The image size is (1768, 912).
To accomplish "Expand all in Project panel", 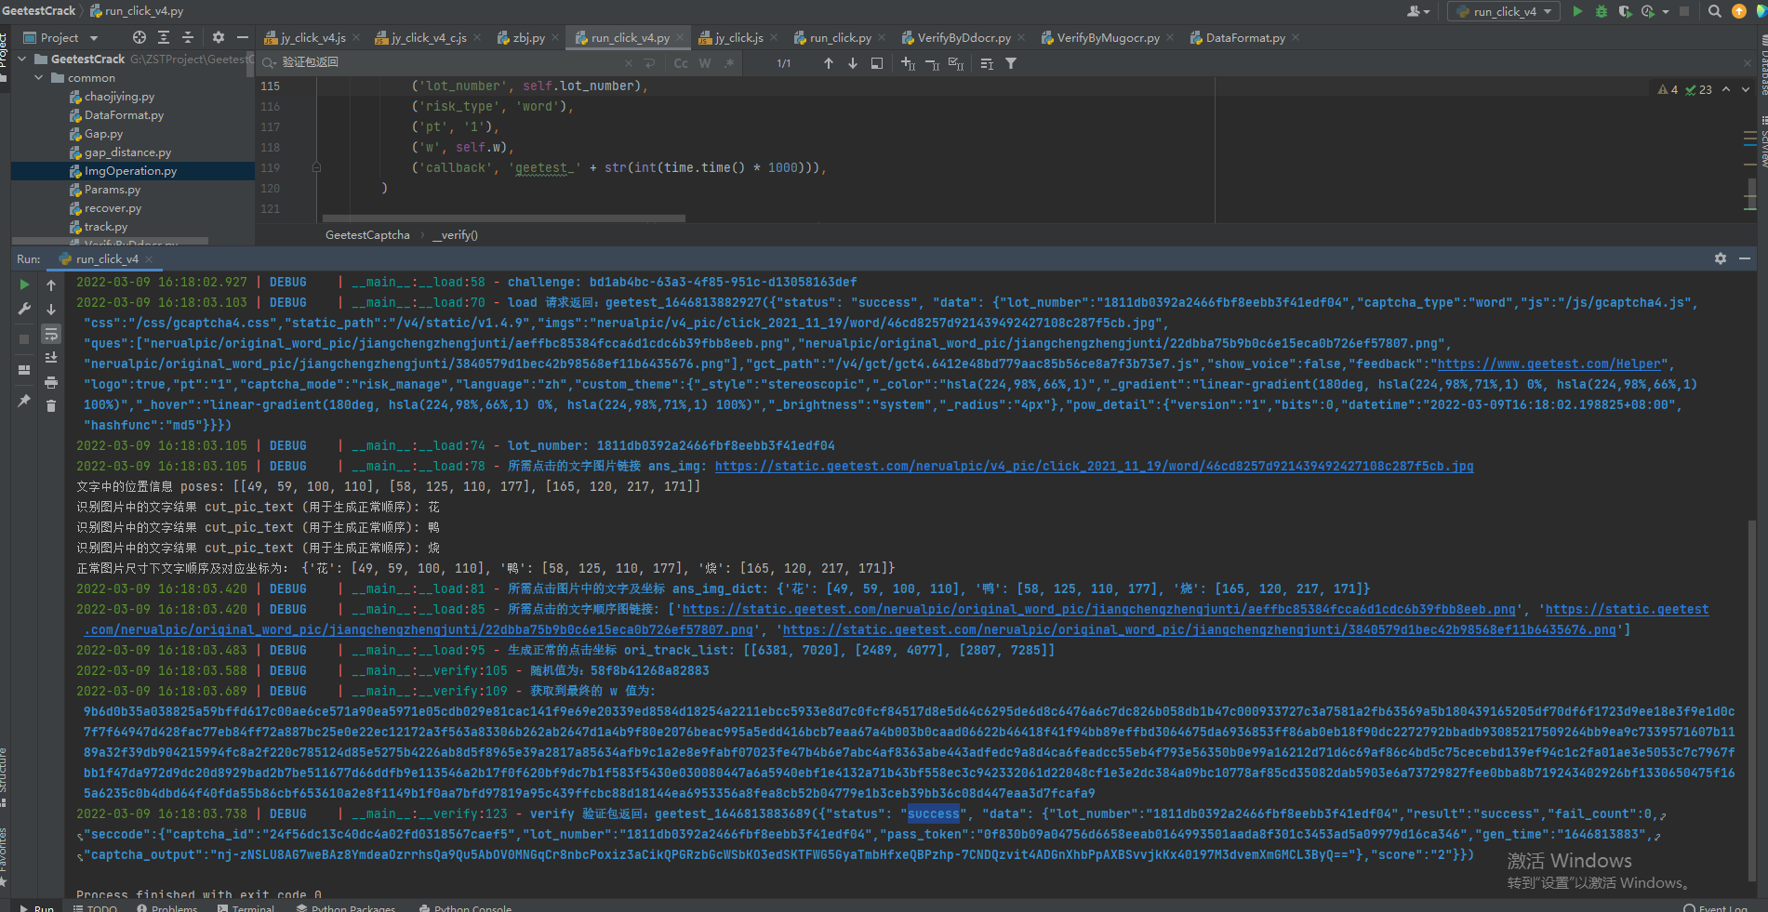I will click(x=164, y=37).
